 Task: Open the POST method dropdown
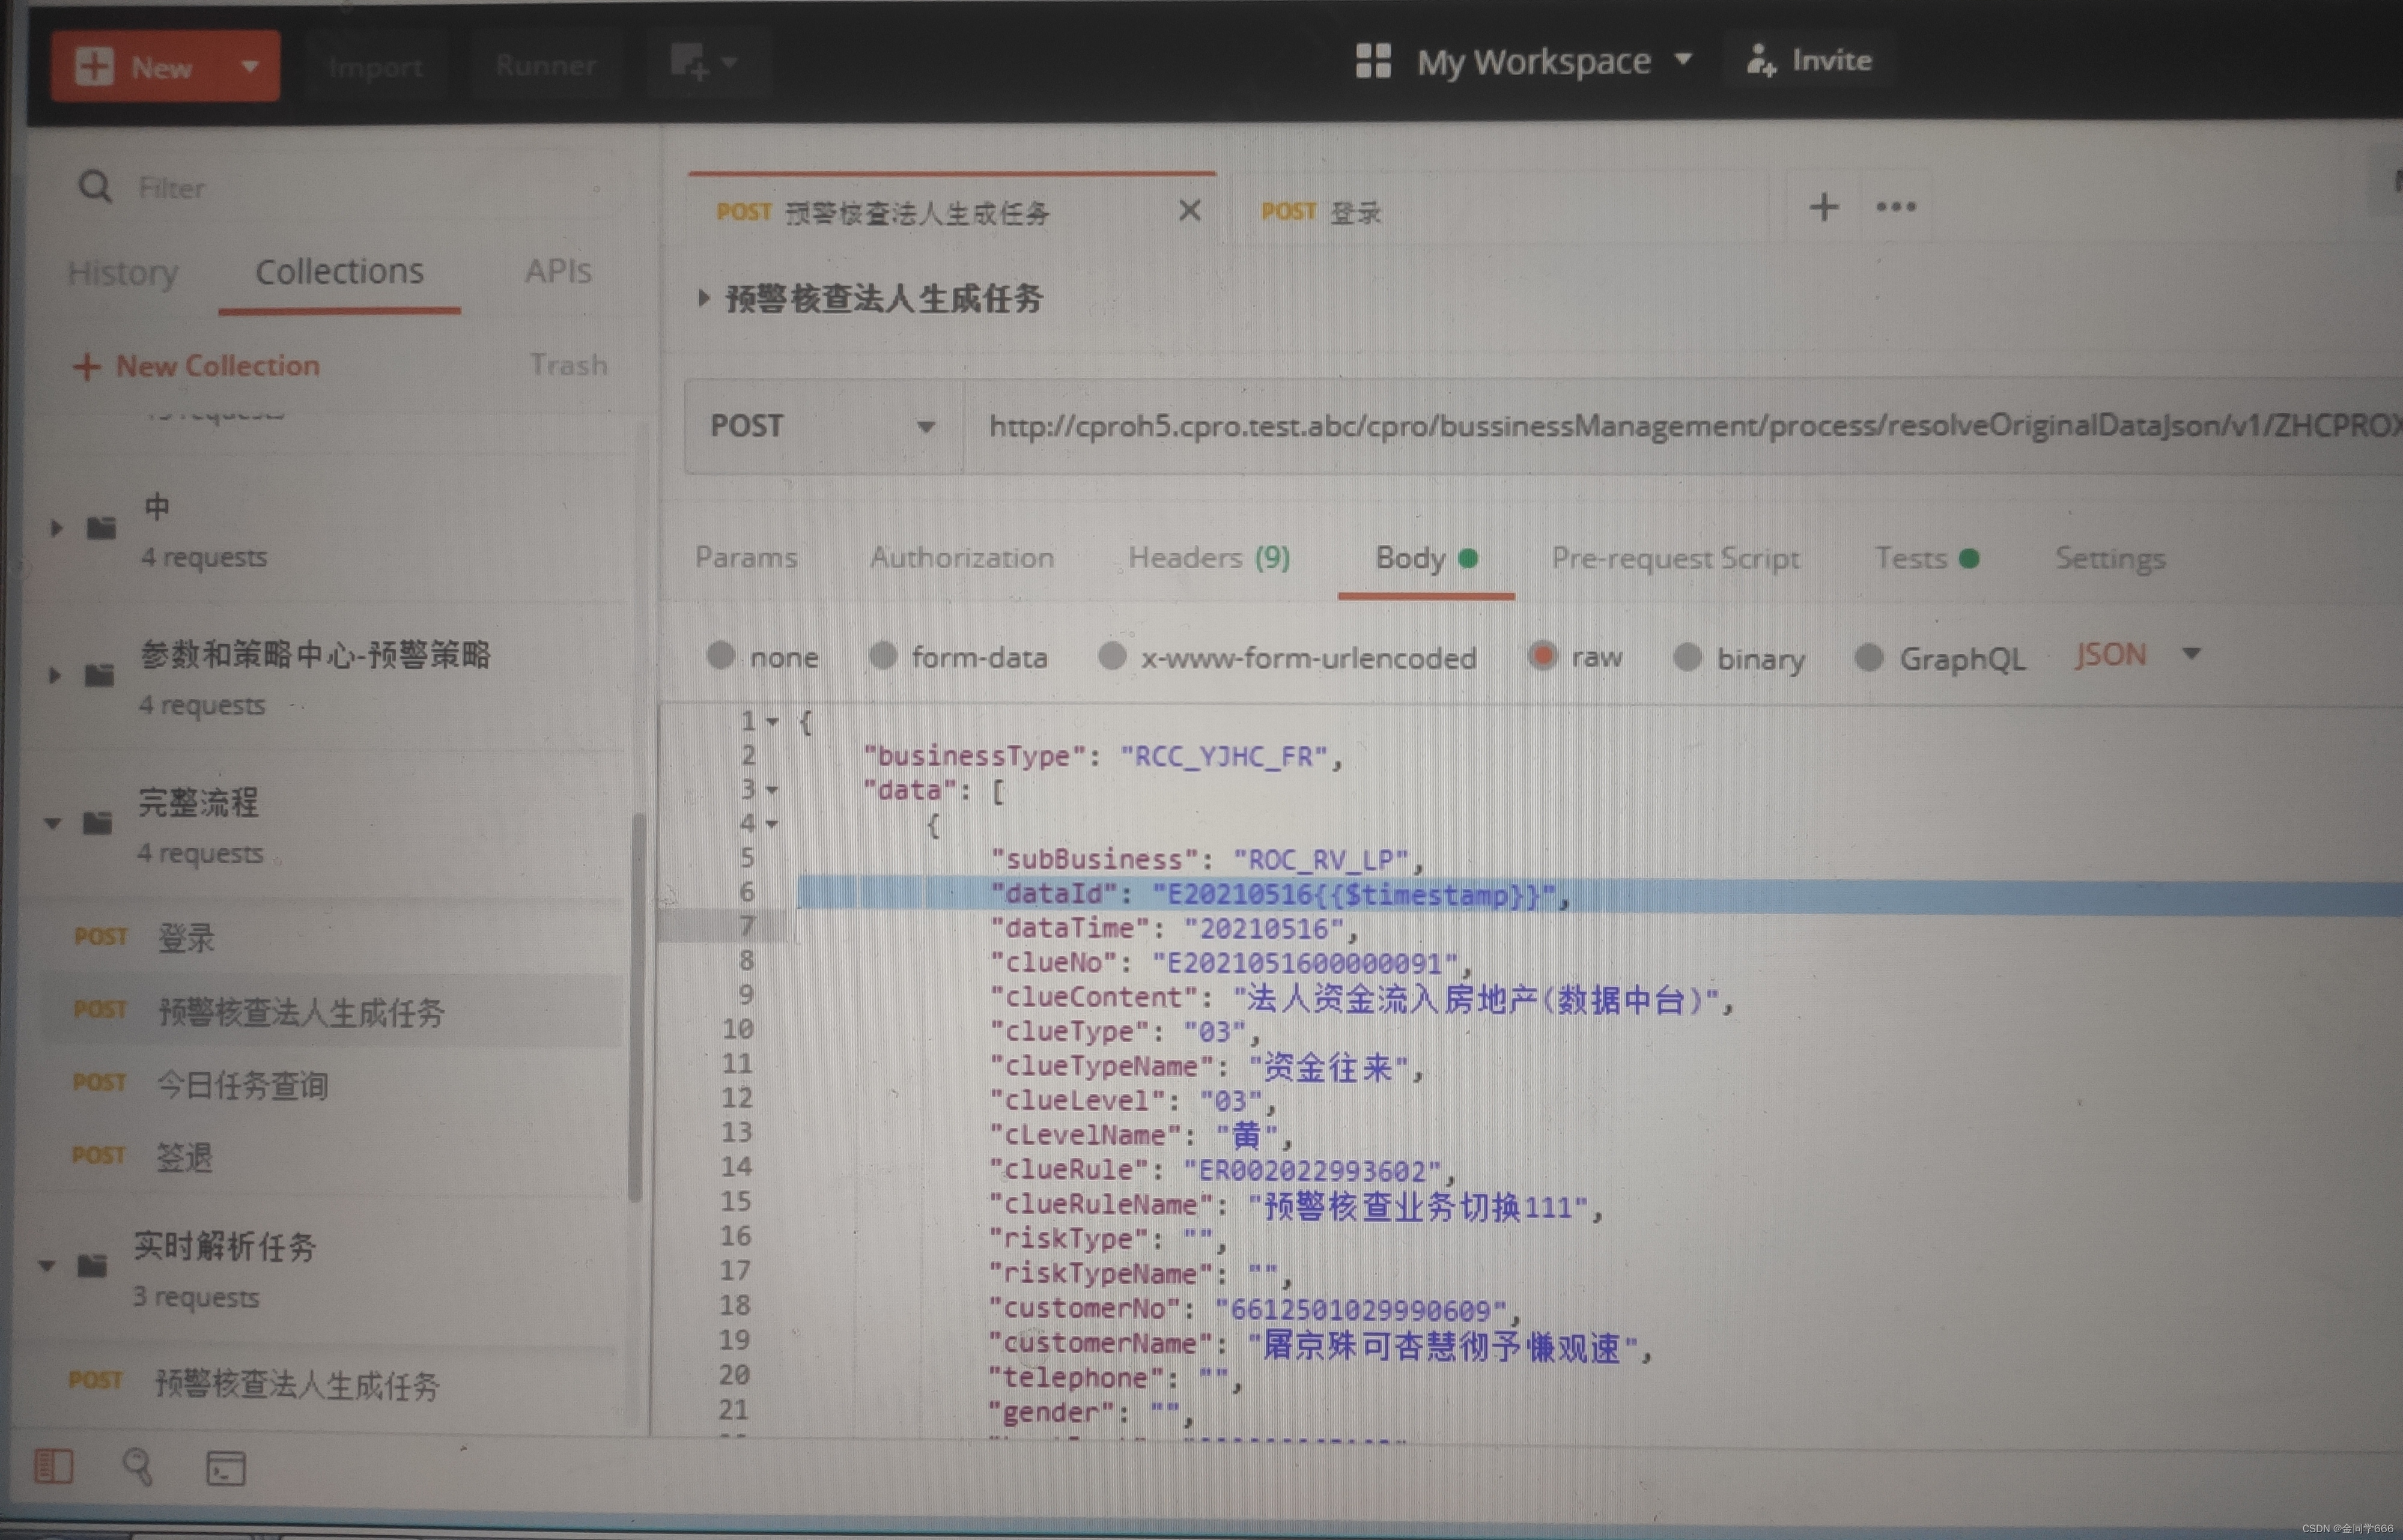click(822, 427)
